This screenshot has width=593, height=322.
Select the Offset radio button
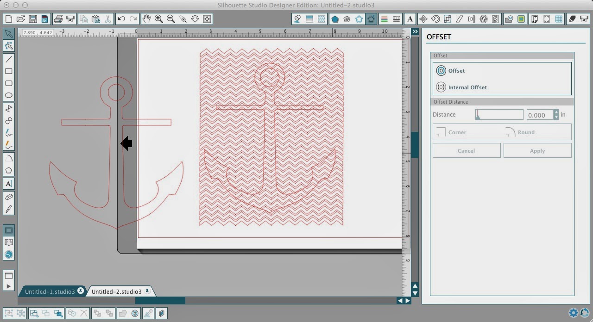click(x=441, y=70)
